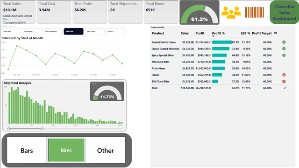Click the teal profit bar for After Nines
The image size is (299, 168).
(218, 69)
